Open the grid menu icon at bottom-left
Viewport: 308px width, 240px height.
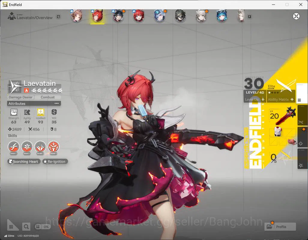(11, 227)
